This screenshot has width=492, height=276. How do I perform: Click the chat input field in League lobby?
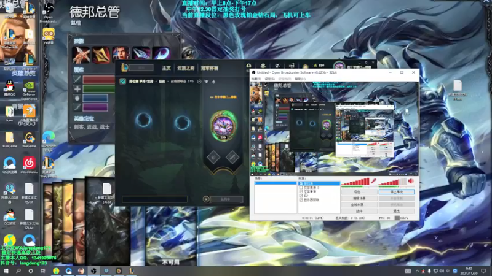pos(155,199)
